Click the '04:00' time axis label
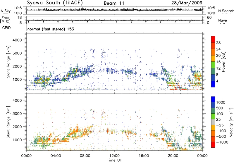234x162 pixels. tap(56, 156)
